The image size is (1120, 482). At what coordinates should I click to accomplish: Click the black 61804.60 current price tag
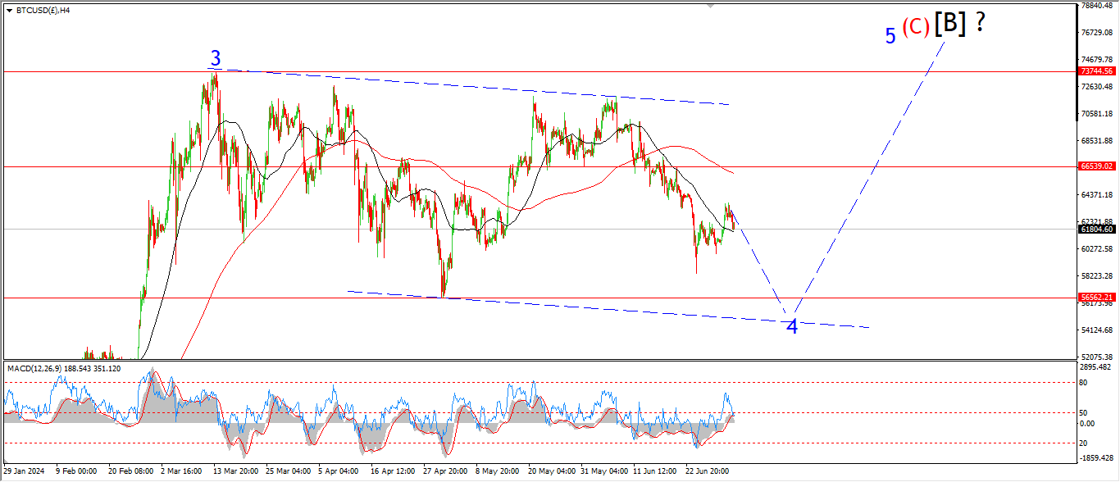point(1095,230)
